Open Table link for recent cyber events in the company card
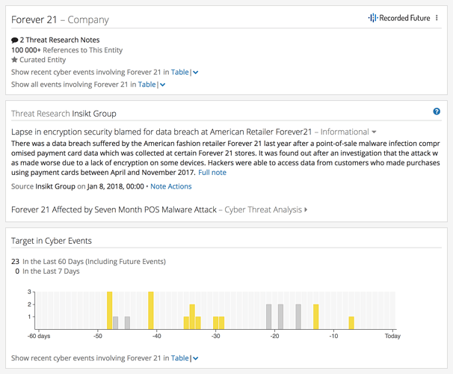 coord(179,72)
